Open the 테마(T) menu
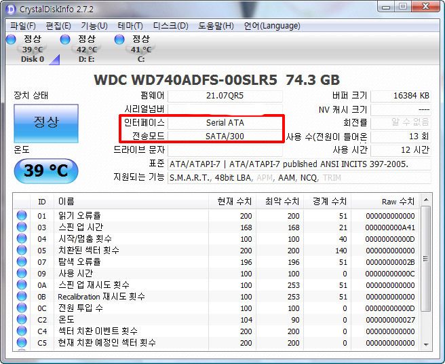The height and width of the screenshot is (364, 445). [x=130, y=26]
